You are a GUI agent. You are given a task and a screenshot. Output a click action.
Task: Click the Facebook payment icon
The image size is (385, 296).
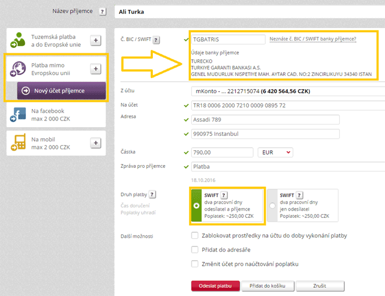[x=18, y=114]
